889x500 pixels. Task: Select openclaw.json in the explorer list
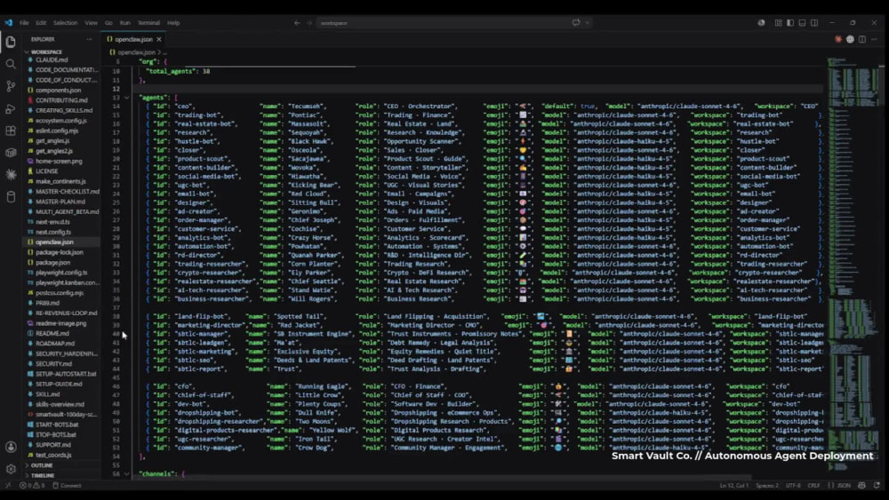pyautogui.click(x=54, y=242)
